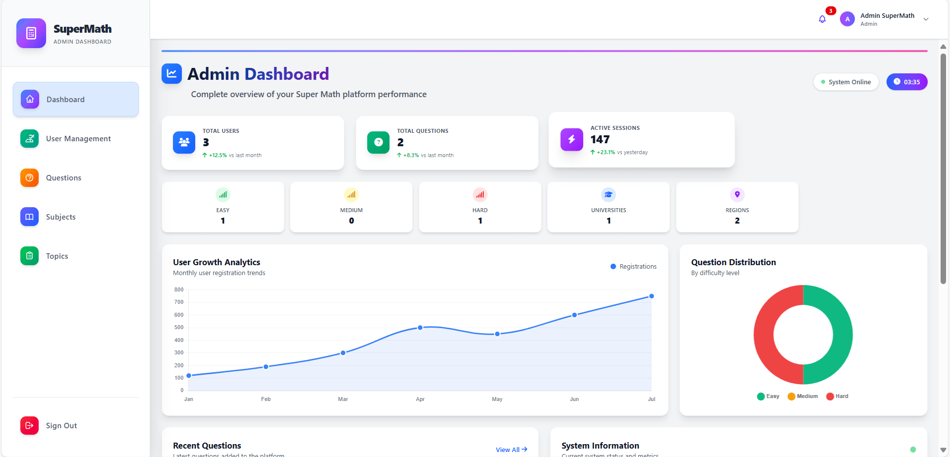
Task: Click the Regions location pin icon
Action: tap(737, 195)
